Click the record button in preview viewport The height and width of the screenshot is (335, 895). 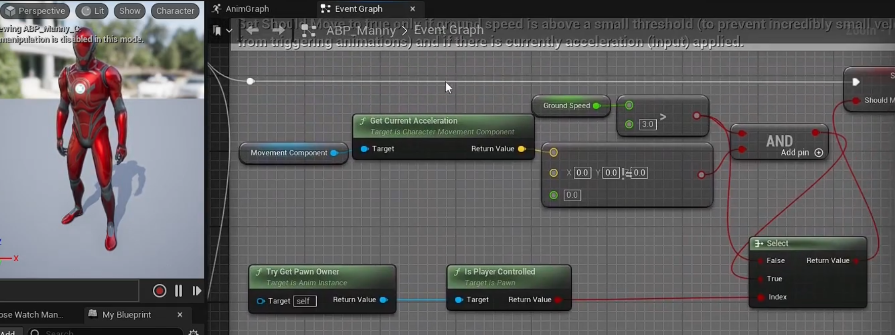(x=159, y=291)
